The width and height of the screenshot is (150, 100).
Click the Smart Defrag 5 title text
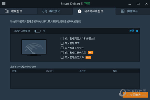click(x=71, y=4)
